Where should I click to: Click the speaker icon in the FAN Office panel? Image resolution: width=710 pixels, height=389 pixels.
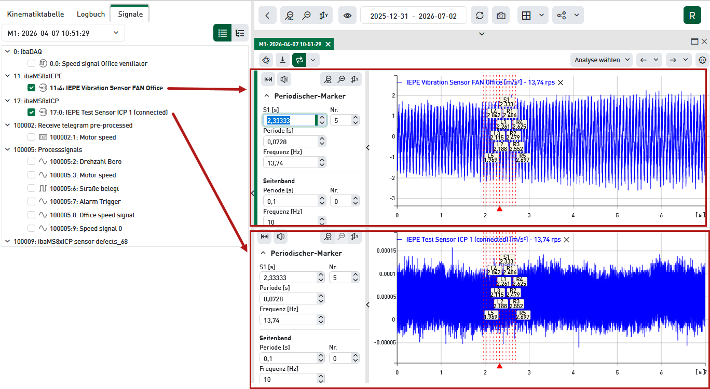click(x=284, y=79)
